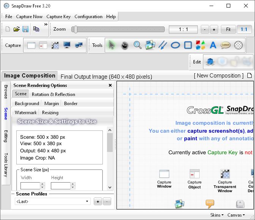Click scene options scrollbar down arrow

[x=110, y=187]
